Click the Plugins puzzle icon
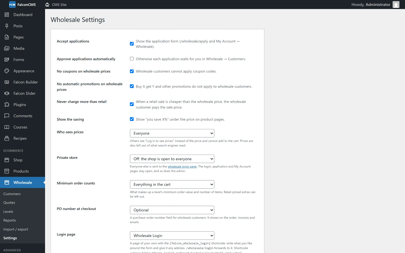The height and width of the screenshot is (253, 405). point(7,105)
